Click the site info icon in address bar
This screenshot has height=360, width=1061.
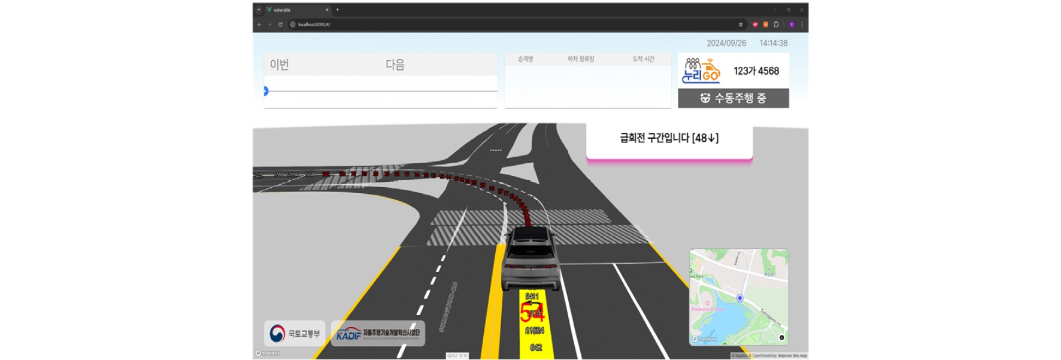click(293, 25)
